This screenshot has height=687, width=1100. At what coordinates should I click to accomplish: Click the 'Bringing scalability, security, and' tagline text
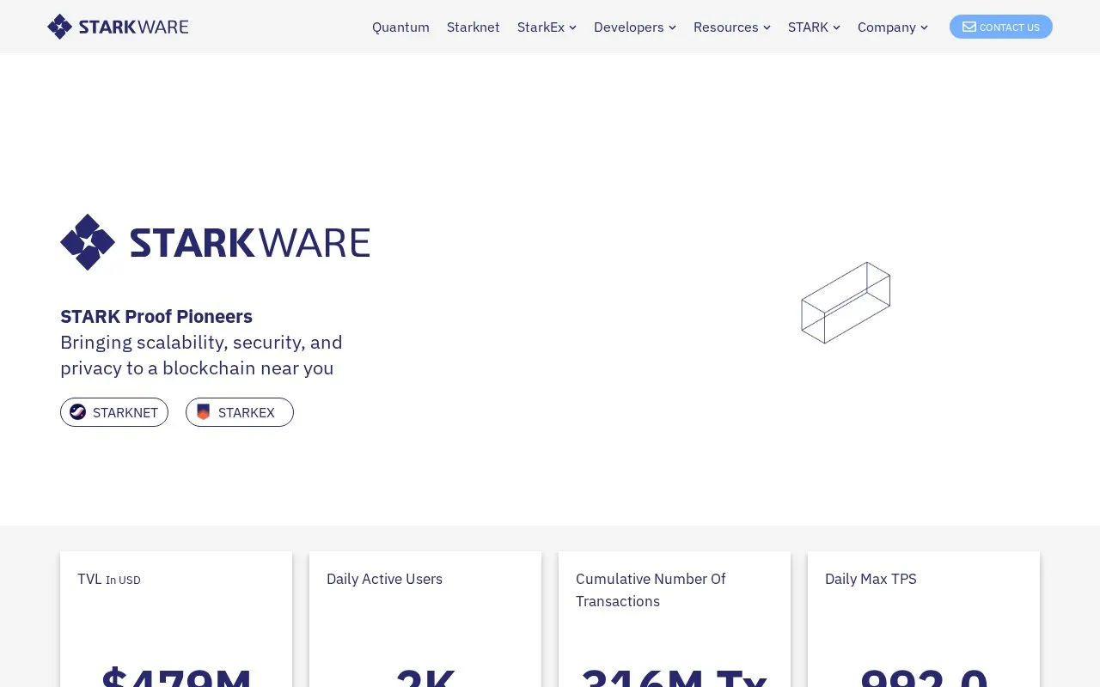[201, 342]
